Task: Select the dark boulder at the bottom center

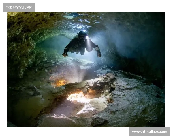Action: [x=99, y=121]
